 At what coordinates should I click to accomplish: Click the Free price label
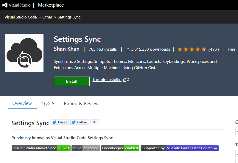[231, 49]
